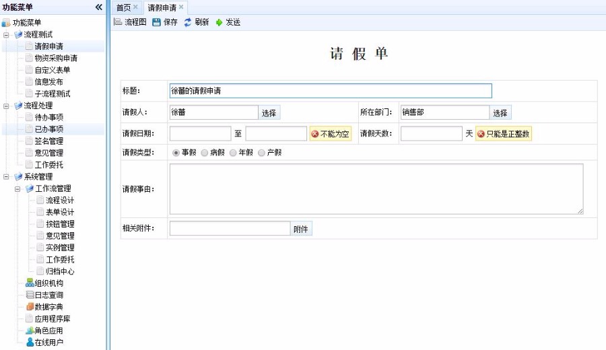Open 信息发布 in the tree

(48, 82)
